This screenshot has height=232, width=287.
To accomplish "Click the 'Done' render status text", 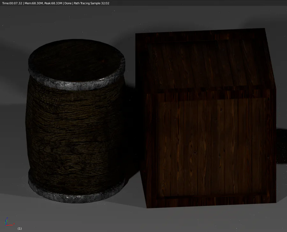I will pyautogui.click(x=68, y=3).
